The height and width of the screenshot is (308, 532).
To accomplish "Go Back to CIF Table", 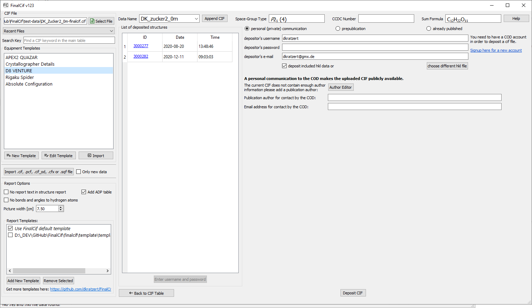I will (146, 293).
